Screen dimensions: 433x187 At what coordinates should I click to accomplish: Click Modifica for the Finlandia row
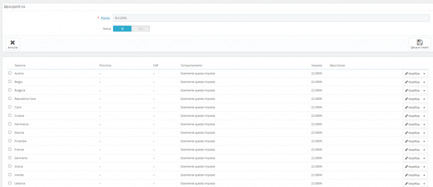tap(412, 141)
